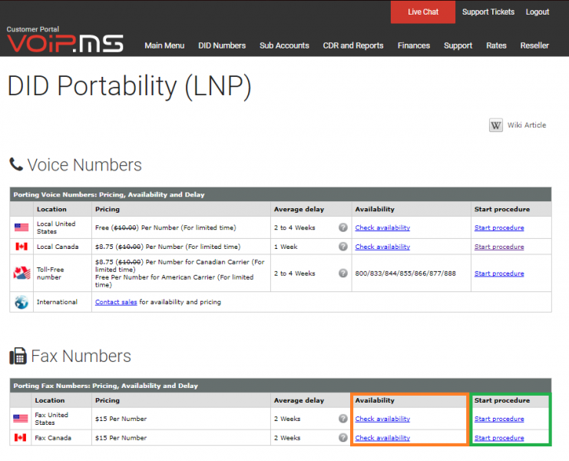569x461 pixels.
Task: Click the Fax Numbers section heading
Action: 81,356
